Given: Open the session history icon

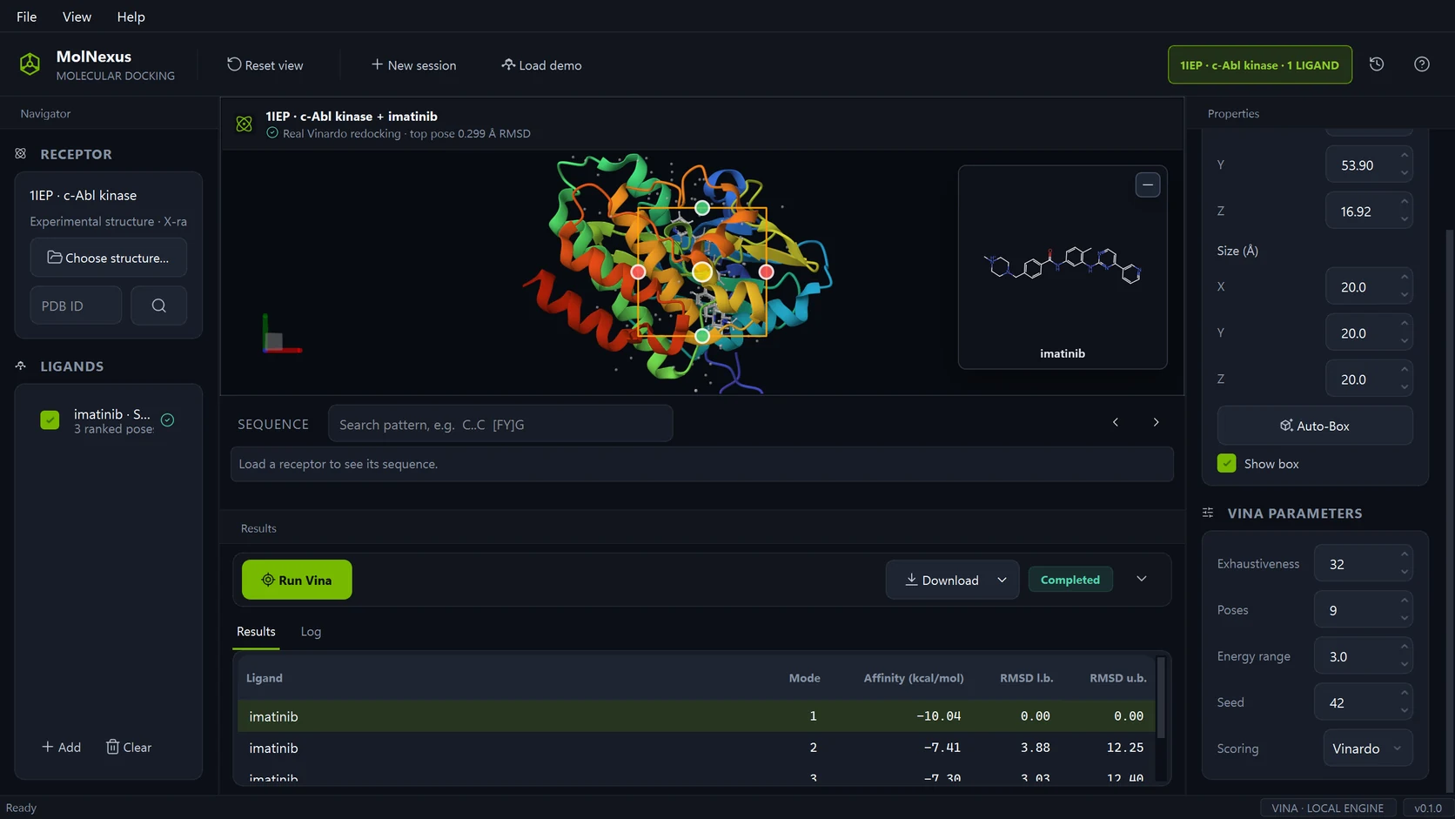Looking at the screenshot, I should (1377, 64).
